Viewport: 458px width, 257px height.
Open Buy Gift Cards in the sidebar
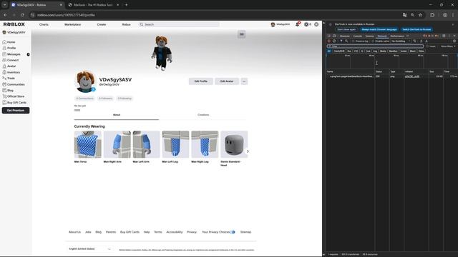[14, 103]
